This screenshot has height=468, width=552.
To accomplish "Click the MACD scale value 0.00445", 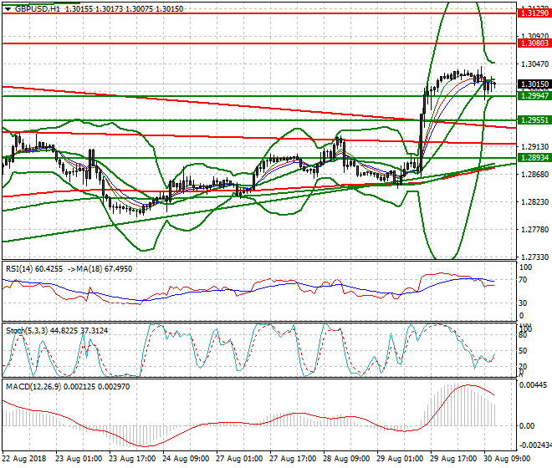I will click(534, 385).
